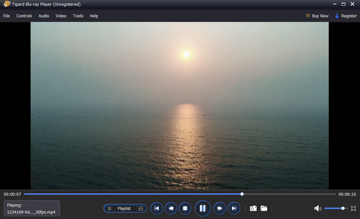This screenshot has height=219, width=360.
Task: Open the File menu
Action: point(7,16)
